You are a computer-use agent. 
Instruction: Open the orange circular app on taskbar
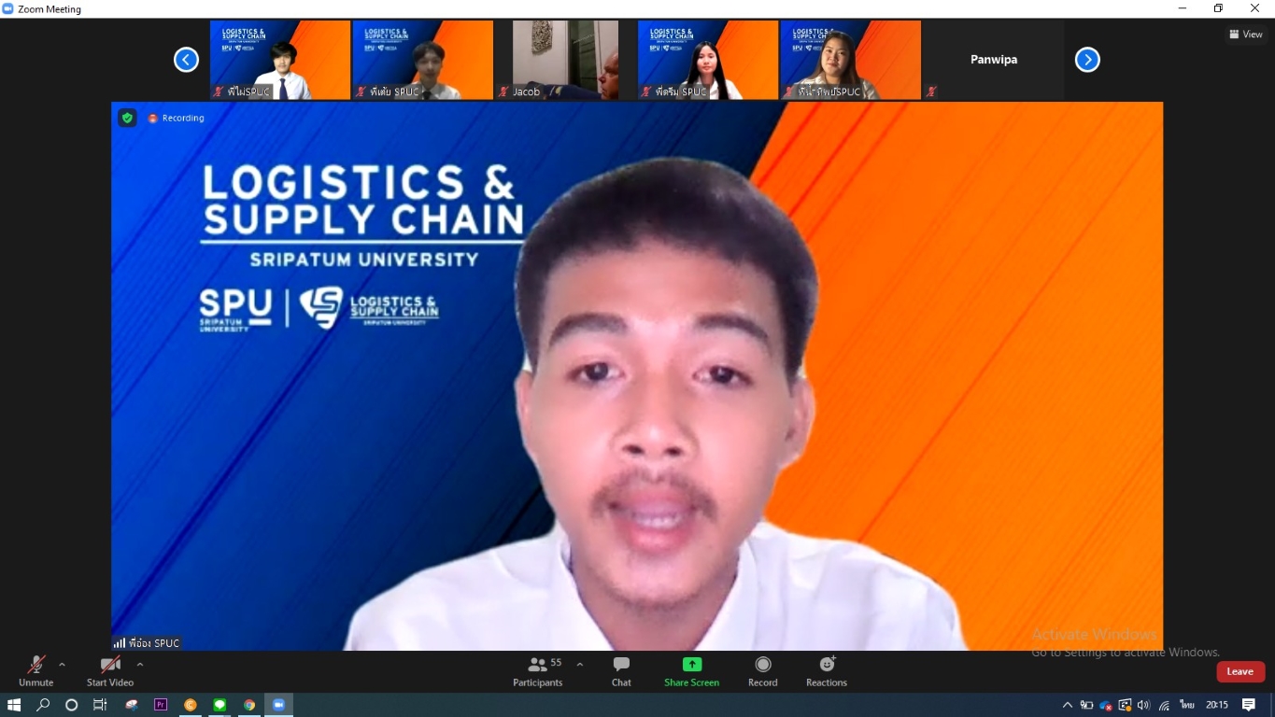click(191, 705)
